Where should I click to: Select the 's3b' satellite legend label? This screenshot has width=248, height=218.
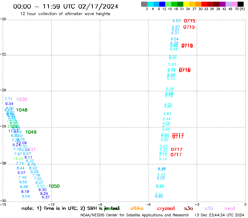click(x=208, y=208)
